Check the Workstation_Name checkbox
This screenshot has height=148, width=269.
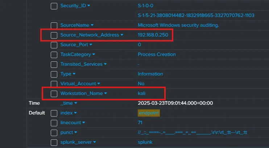[54, 93]
